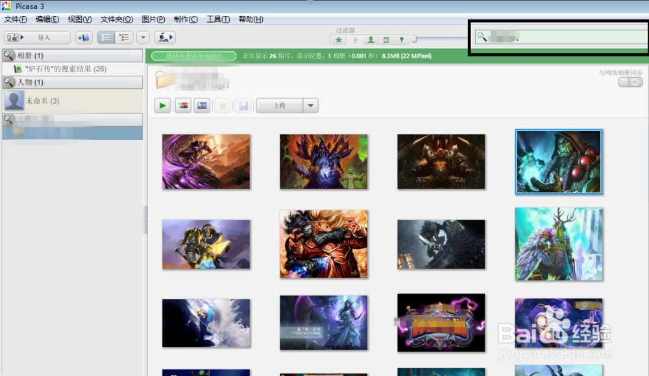Switch to flat folder list view
649x376 pixels.
pos(106,38)
